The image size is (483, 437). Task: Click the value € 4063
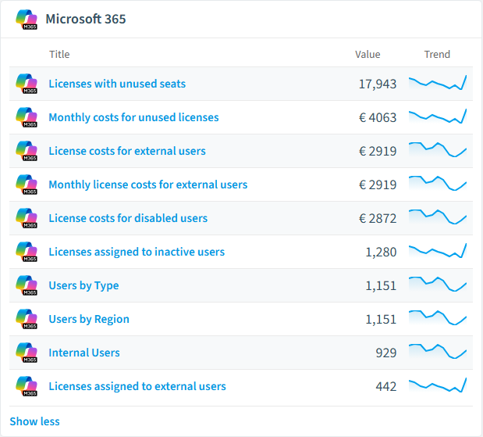click(x=378, y=117)
